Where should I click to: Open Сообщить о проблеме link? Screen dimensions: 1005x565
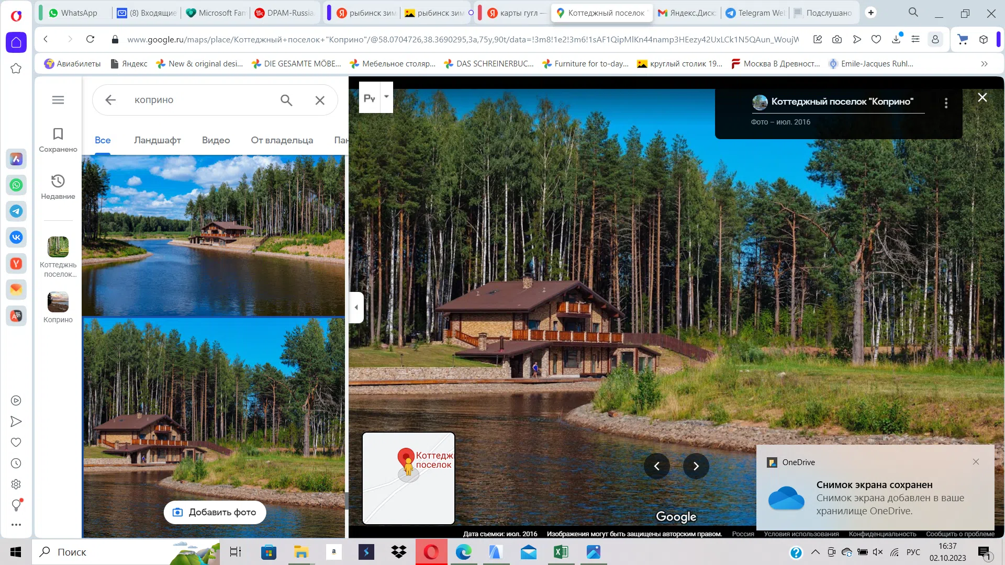coord(960,534)
